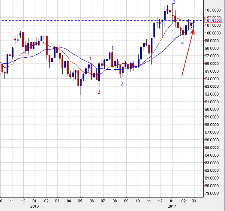Select month label 06 on time axis
This screenshot has height=211, width=225.
[x=92, y=201]
